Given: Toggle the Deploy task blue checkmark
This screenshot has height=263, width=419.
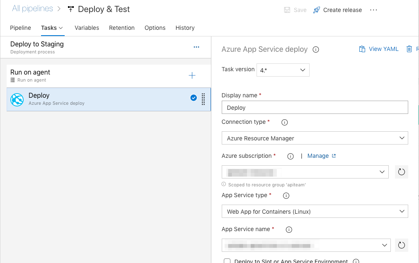Looking at the screenshot, I should [194, 98].
